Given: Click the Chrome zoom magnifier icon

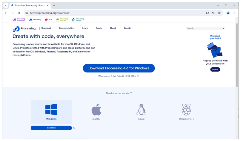Looking at the screenshot, I should pyautogui.click(x=214, y=13).
